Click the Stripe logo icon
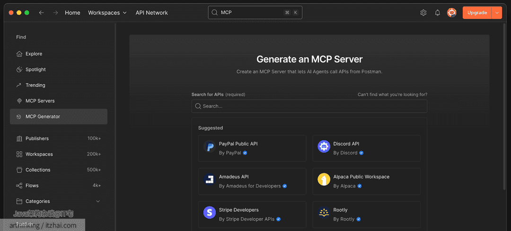Image resolution: width=511 pixels, height=231 pixels. pyautogui.click(x=210, y=213)
